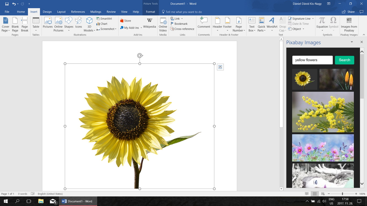Screen dimensions: 367x206
Task: Insert WordArt text
Action: (272, 23)
